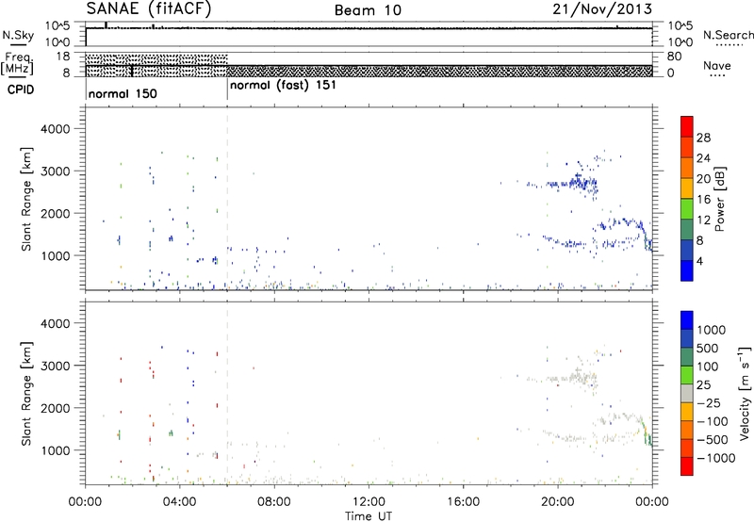Click the 'normal 150' CPID annotation

pyautogui.click(x=123, y=93)
